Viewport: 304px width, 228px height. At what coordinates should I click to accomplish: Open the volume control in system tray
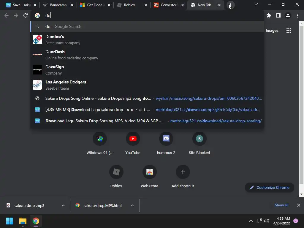click(x=267, y=221)
